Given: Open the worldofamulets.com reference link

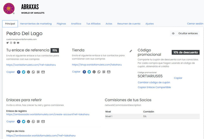Looking at the screenshot, I should [31, 65].
